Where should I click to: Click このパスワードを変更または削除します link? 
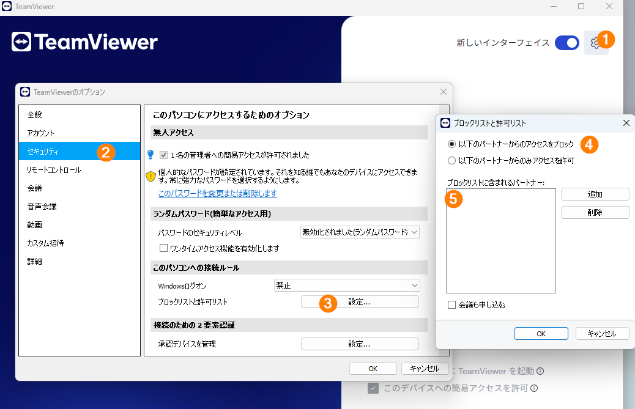pyautogui.click(x=217, y=193)
